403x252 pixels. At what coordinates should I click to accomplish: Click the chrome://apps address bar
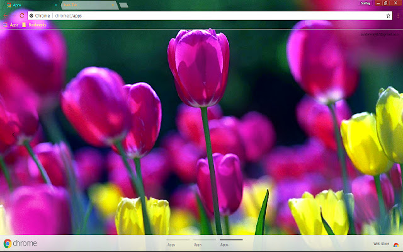(x=210, y=16)
